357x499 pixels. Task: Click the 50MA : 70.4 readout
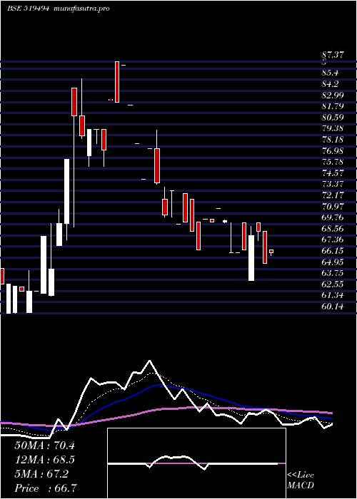pos(44,446)
